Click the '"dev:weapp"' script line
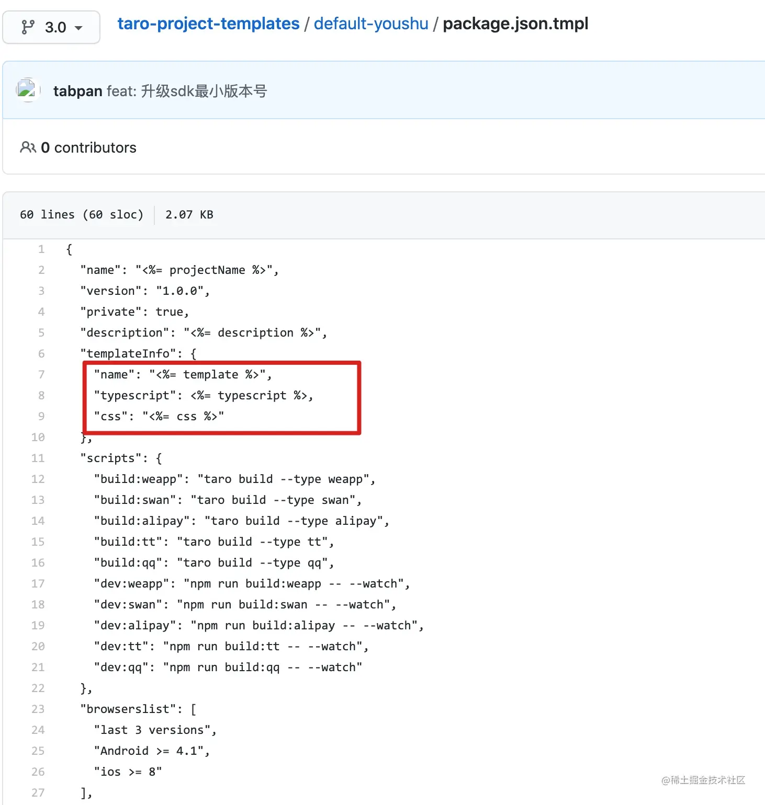Image resolution: width=765 pixels, height=805 pixels. click(252, 584)
